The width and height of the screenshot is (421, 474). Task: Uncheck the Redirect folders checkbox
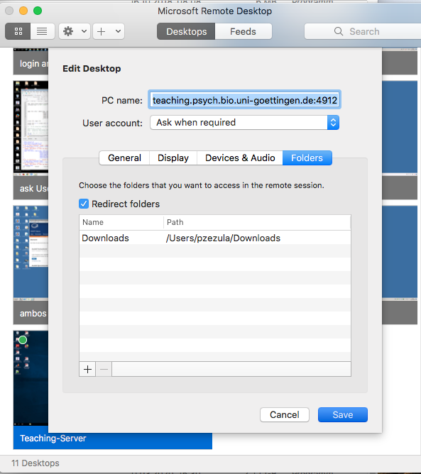point(84,204)
